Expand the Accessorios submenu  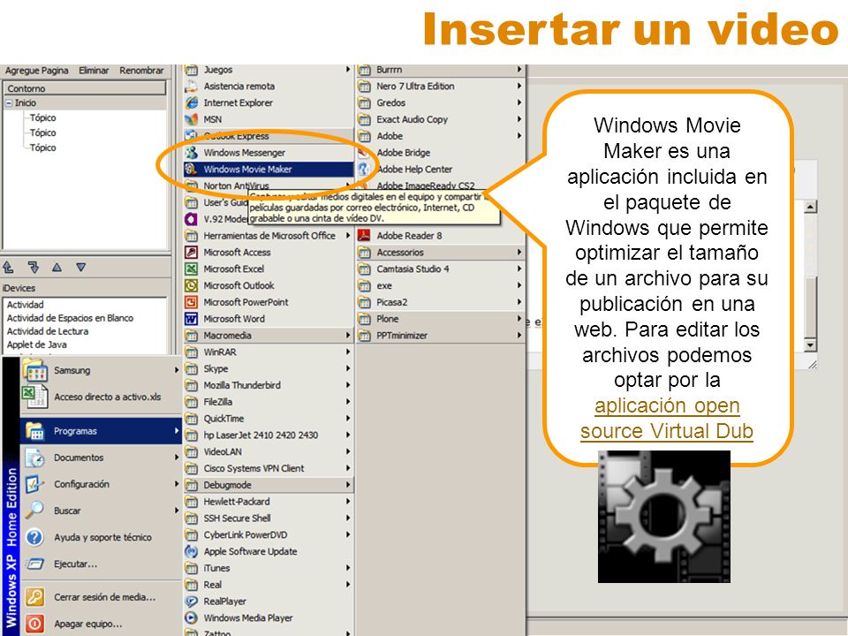point(441,252)
